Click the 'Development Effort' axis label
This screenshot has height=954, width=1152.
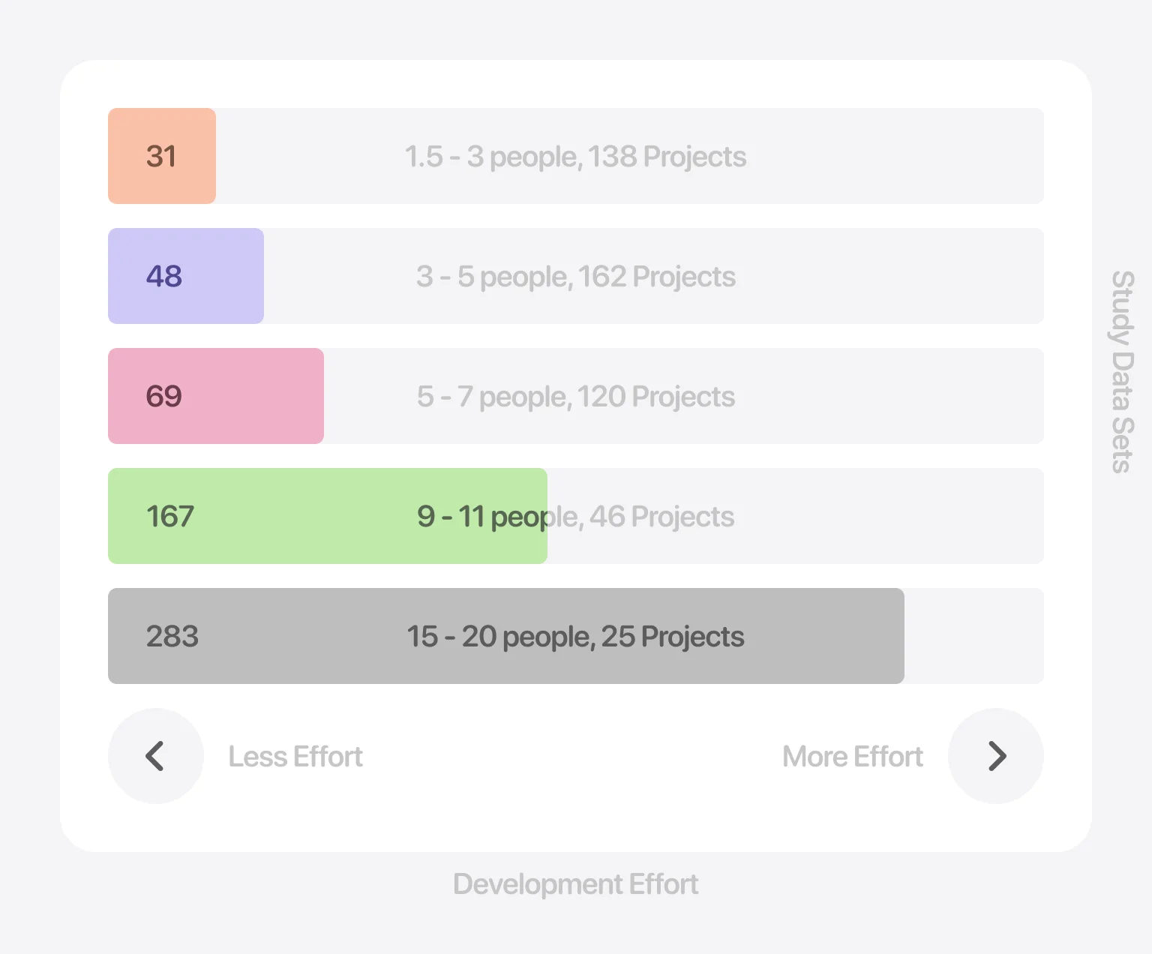click(x=575, y=884)
